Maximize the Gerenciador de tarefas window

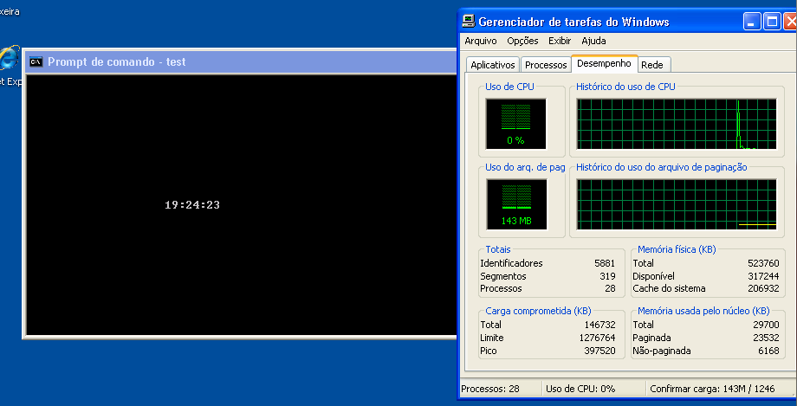(x=772, y=22)
